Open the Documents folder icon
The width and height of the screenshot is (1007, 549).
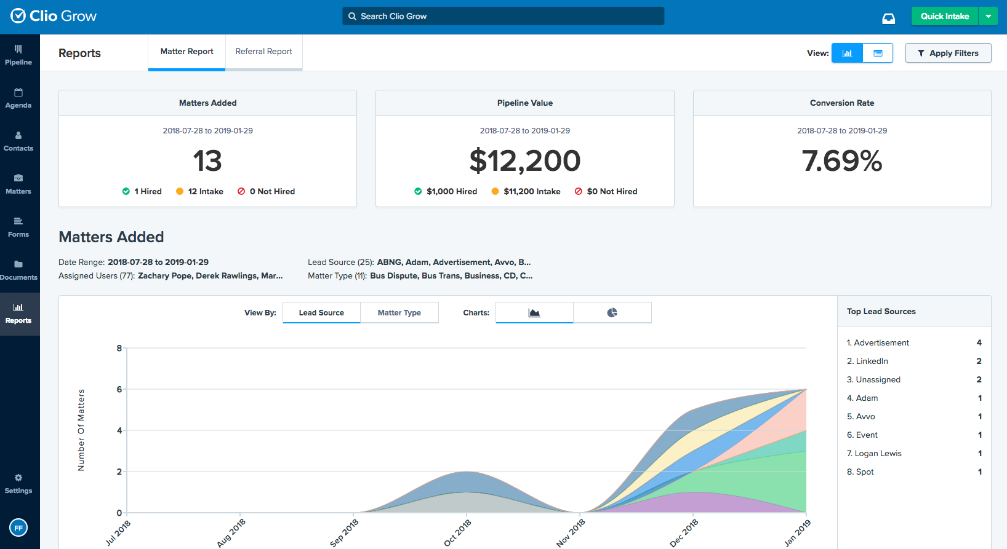coord(18,264)
